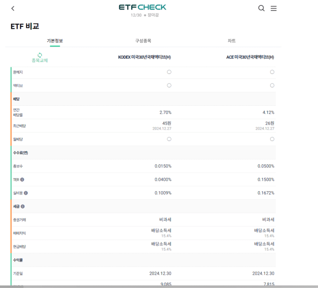Click the 배당 section header
The width and height of the screenshot is (318, 288).
tap(143, 99)
